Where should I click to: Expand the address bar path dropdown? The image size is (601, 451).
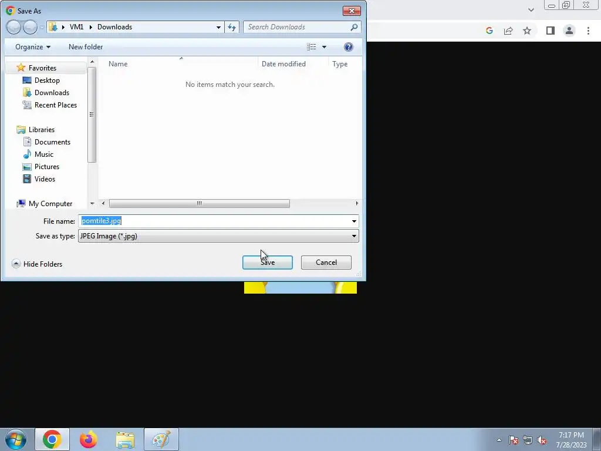pyautogui.click(x=218, y=27)
